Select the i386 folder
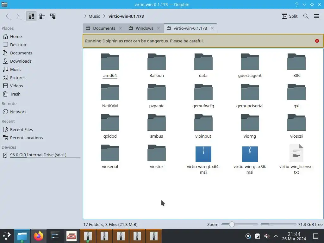Screen dimensions: 324x243 pyautogui.click(x=296, y=66)
